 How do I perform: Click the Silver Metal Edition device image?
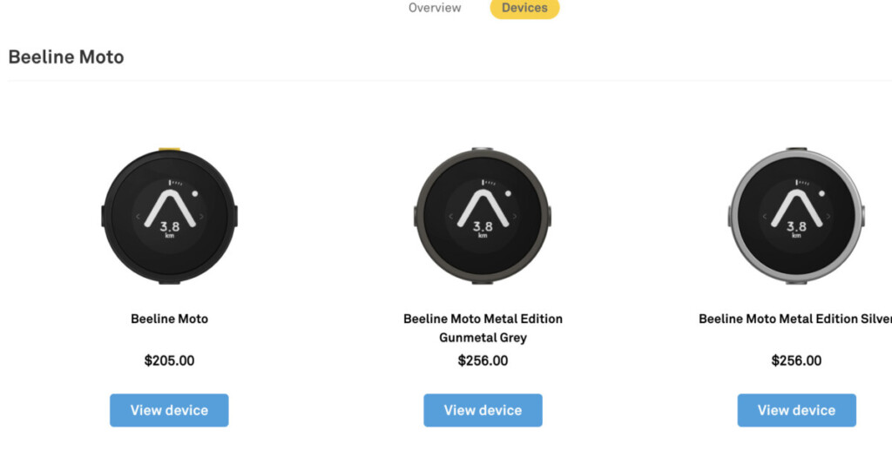tap(796, 217)
